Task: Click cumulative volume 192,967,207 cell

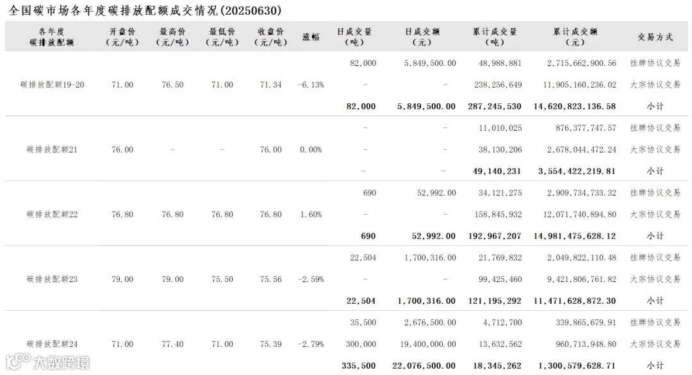Action: pos(494,236)
